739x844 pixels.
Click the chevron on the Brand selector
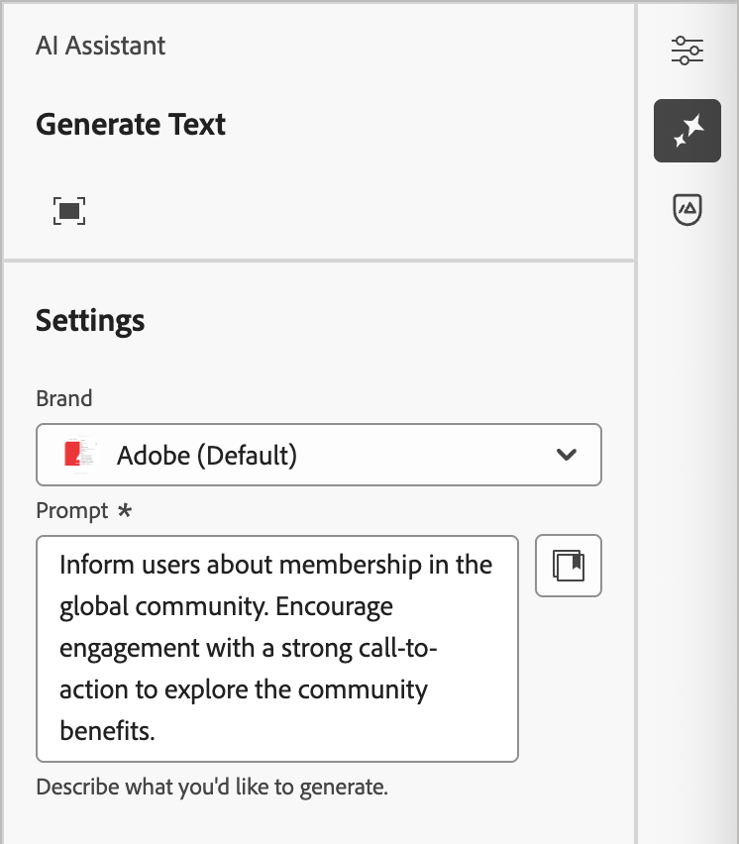pyautogui.click(x=566, y=455)
